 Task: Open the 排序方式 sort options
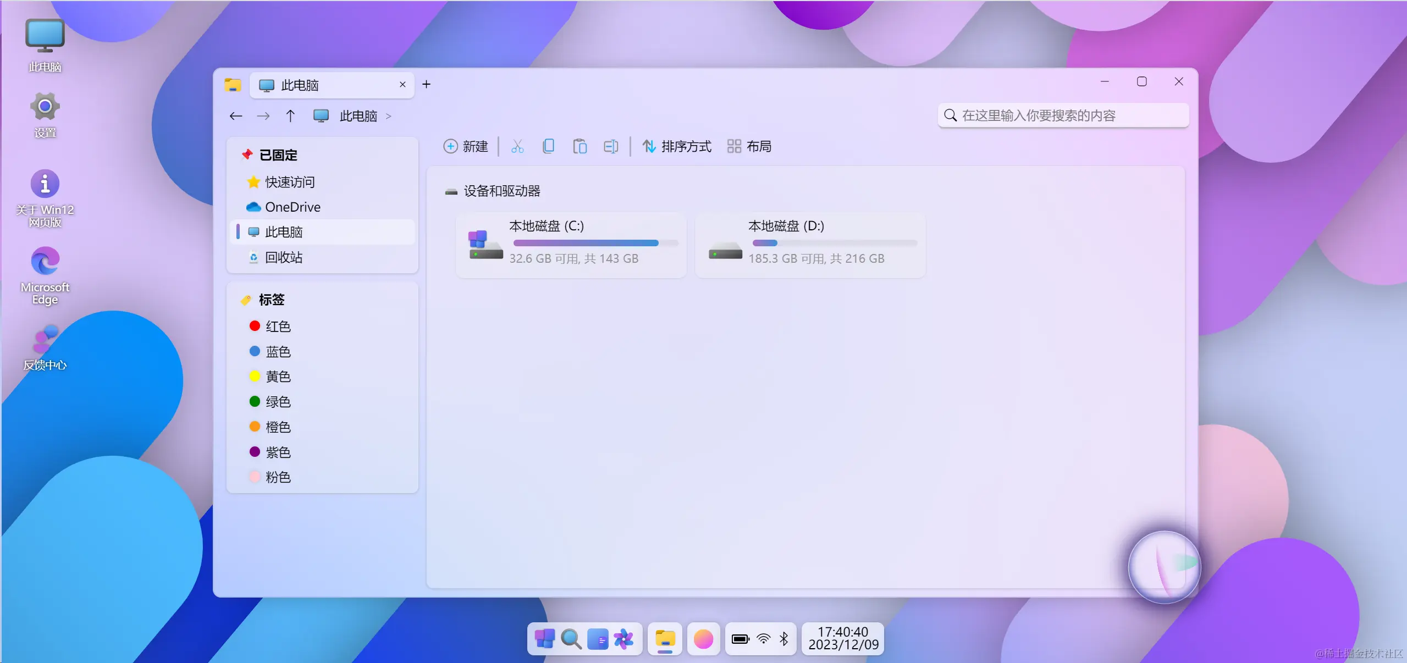coord(677,146)
